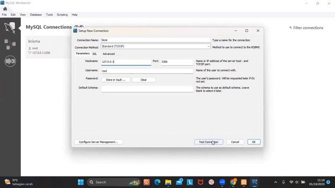
Task: Maximize the Setup New Connection dialog
Action: (247, 31)
